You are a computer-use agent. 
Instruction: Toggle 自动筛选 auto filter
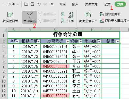[30, 17]
